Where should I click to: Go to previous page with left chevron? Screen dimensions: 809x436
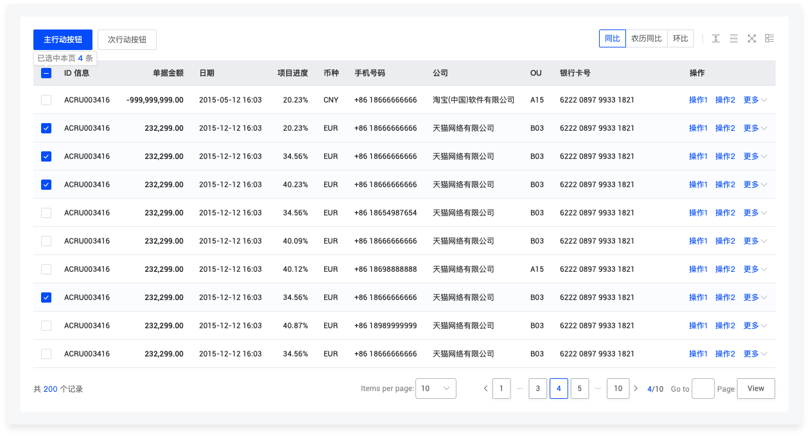point(485,389)
